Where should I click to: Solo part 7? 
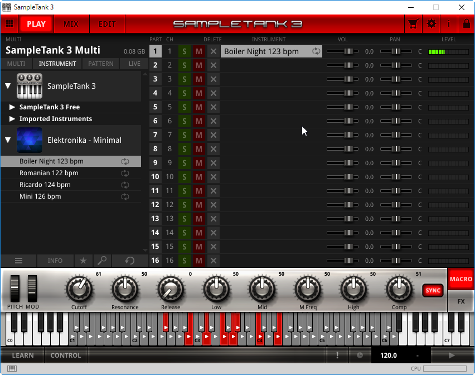[184, 135]
